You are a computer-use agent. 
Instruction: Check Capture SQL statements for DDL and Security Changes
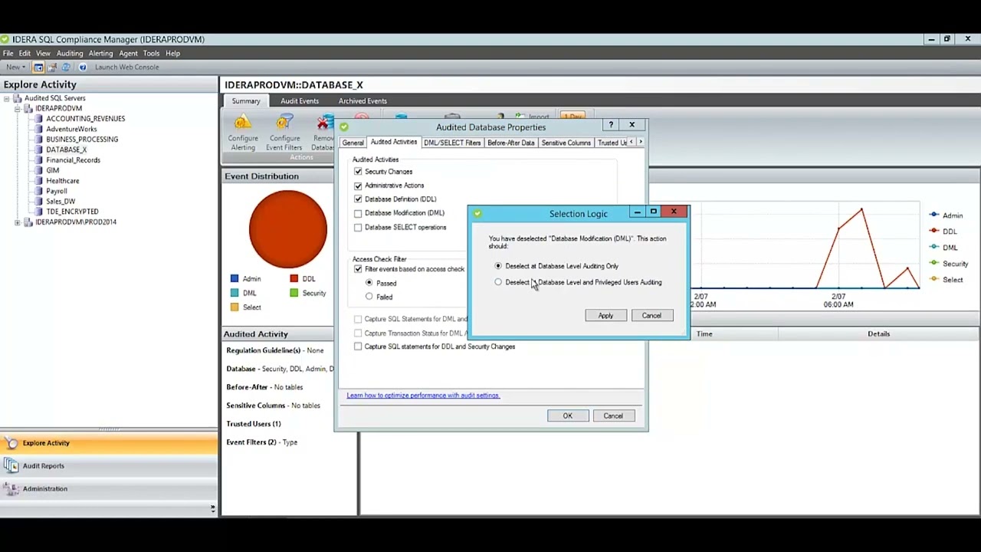(358, 347)
